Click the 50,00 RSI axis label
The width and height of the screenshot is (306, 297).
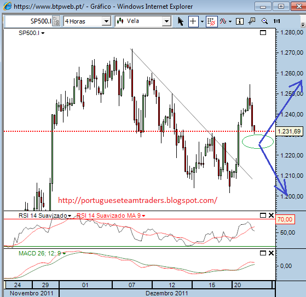287,232
